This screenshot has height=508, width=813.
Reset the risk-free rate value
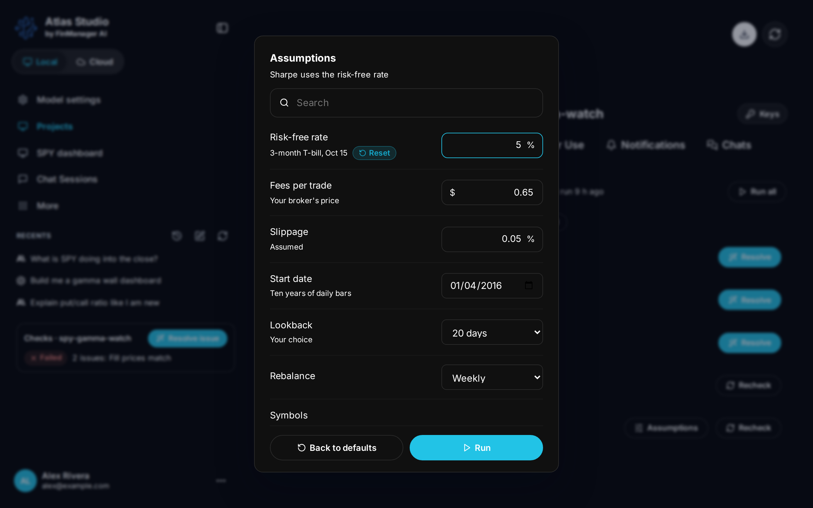pyautogui.click(x=374, y=153)
